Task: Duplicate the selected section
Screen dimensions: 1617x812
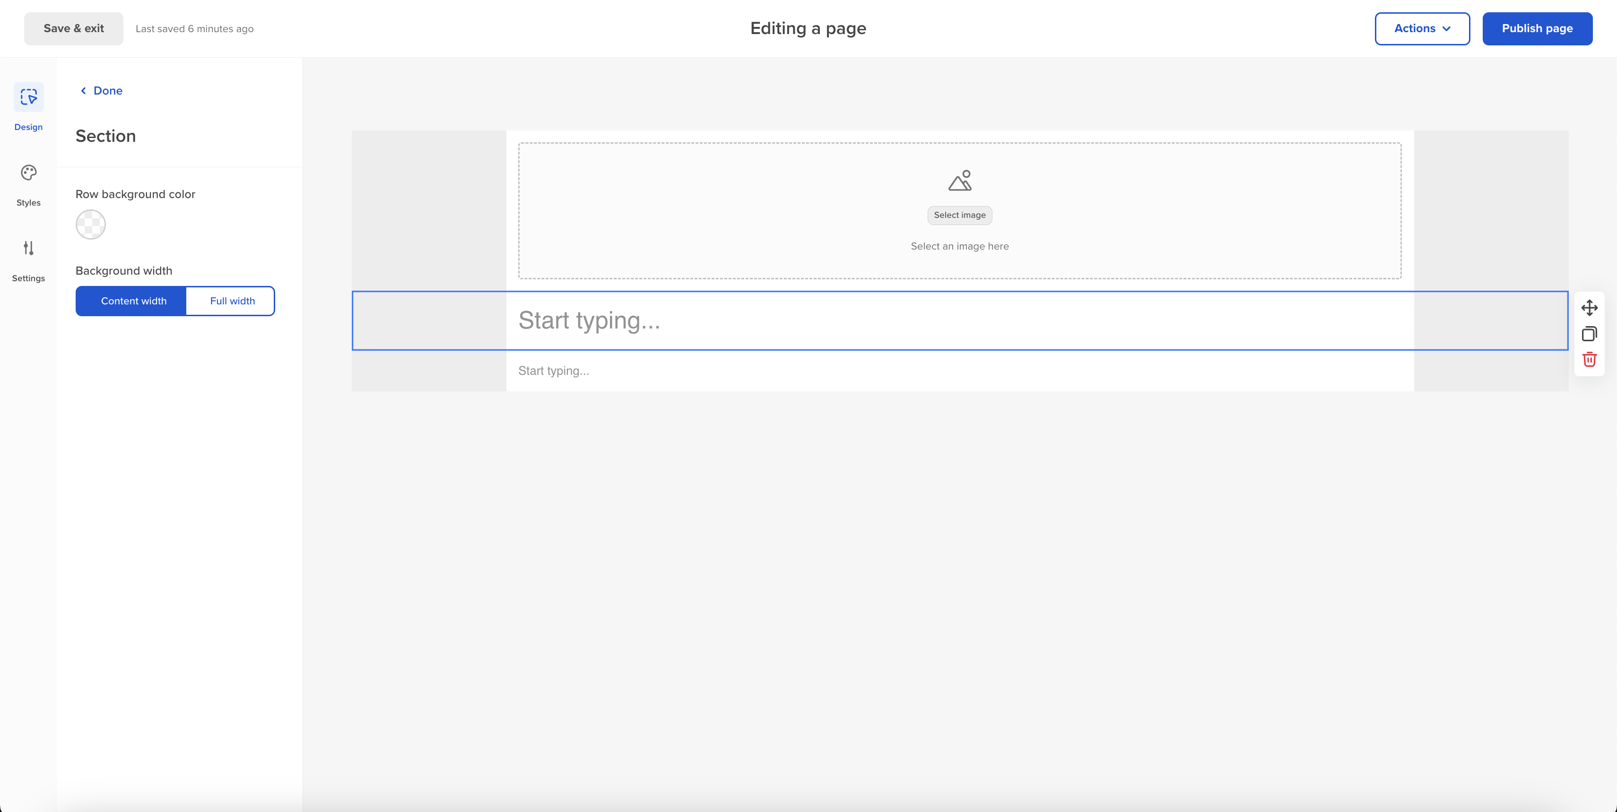Action: [x=1589, y=334]
